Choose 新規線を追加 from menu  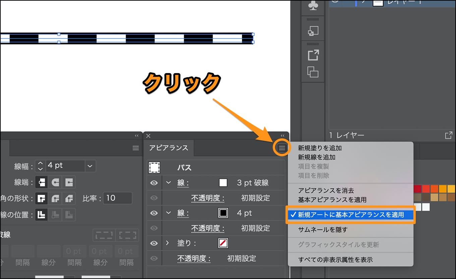[317, 157]
